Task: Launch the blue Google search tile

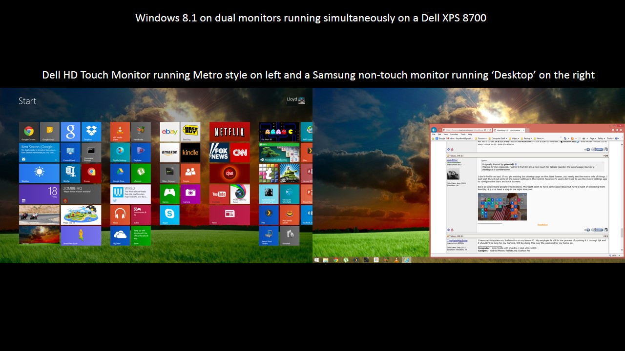Action: 71,132
